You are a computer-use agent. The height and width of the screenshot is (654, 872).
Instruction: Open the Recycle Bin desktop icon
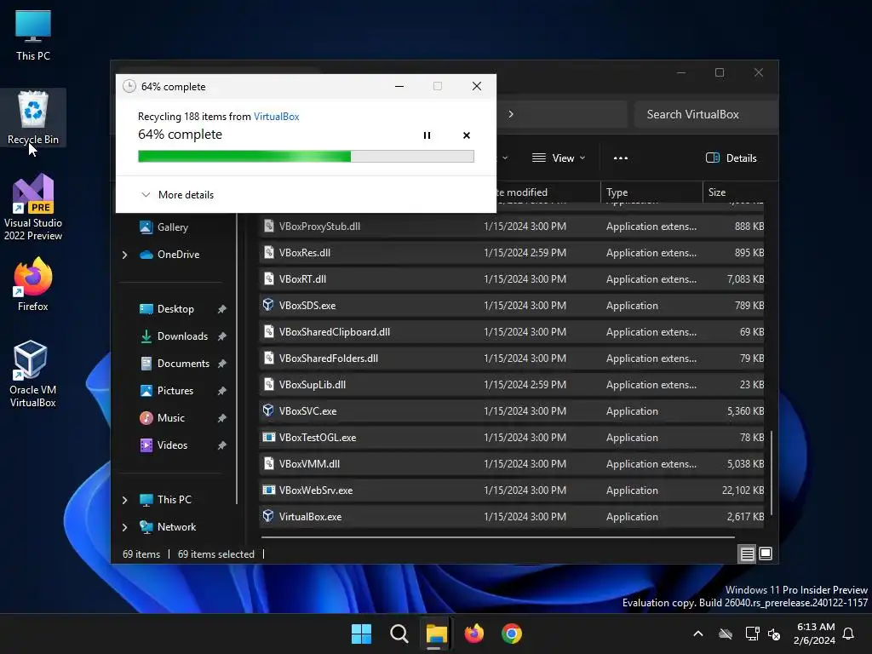coord(33,118)
